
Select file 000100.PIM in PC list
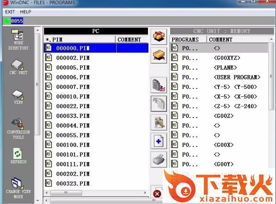pyautogui.click(x=73, y=145)
